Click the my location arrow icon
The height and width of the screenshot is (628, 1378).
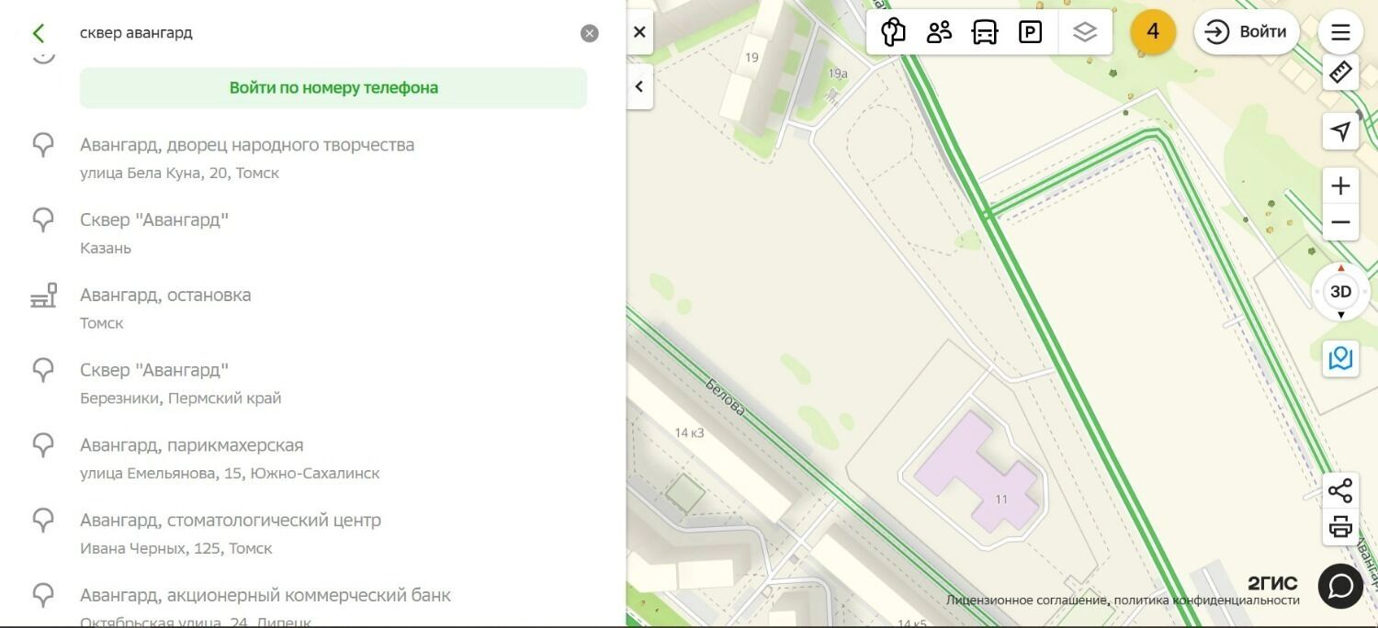pyautogui.click(x=1340, y=130)
